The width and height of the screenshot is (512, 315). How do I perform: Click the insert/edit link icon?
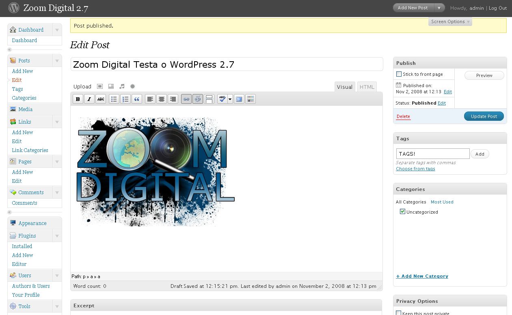coord(186,99)
